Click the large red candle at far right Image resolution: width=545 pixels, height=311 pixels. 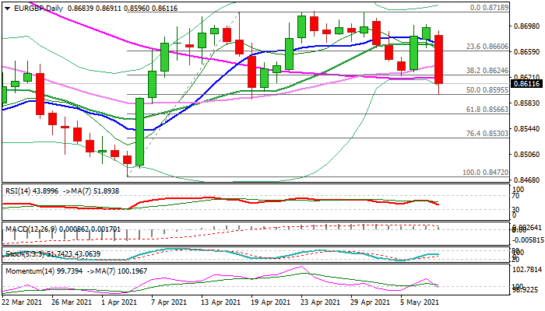(438, 59)
